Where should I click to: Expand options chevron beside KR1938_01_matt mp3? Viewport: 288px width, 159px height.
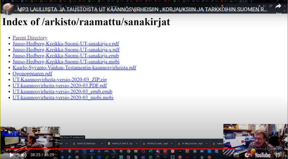pos(172,144)
